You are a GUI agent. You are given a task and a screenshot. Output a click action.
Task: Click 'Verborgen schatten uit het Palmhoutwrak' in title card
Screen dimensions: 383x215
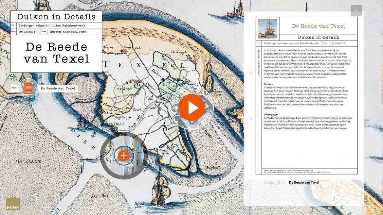click(52, 25)
